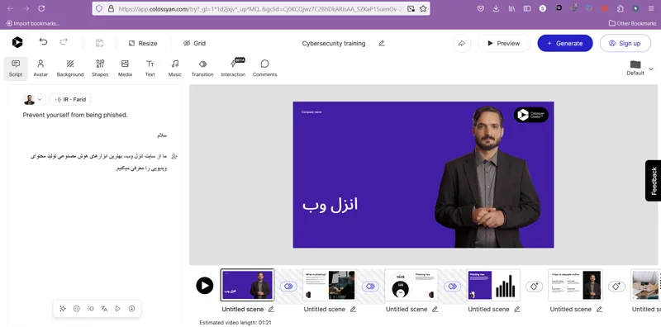Image resolution: width=661 pixels, height=327 pixels.
Task: Open the Transition tool
Action: [x=202, y=69]
